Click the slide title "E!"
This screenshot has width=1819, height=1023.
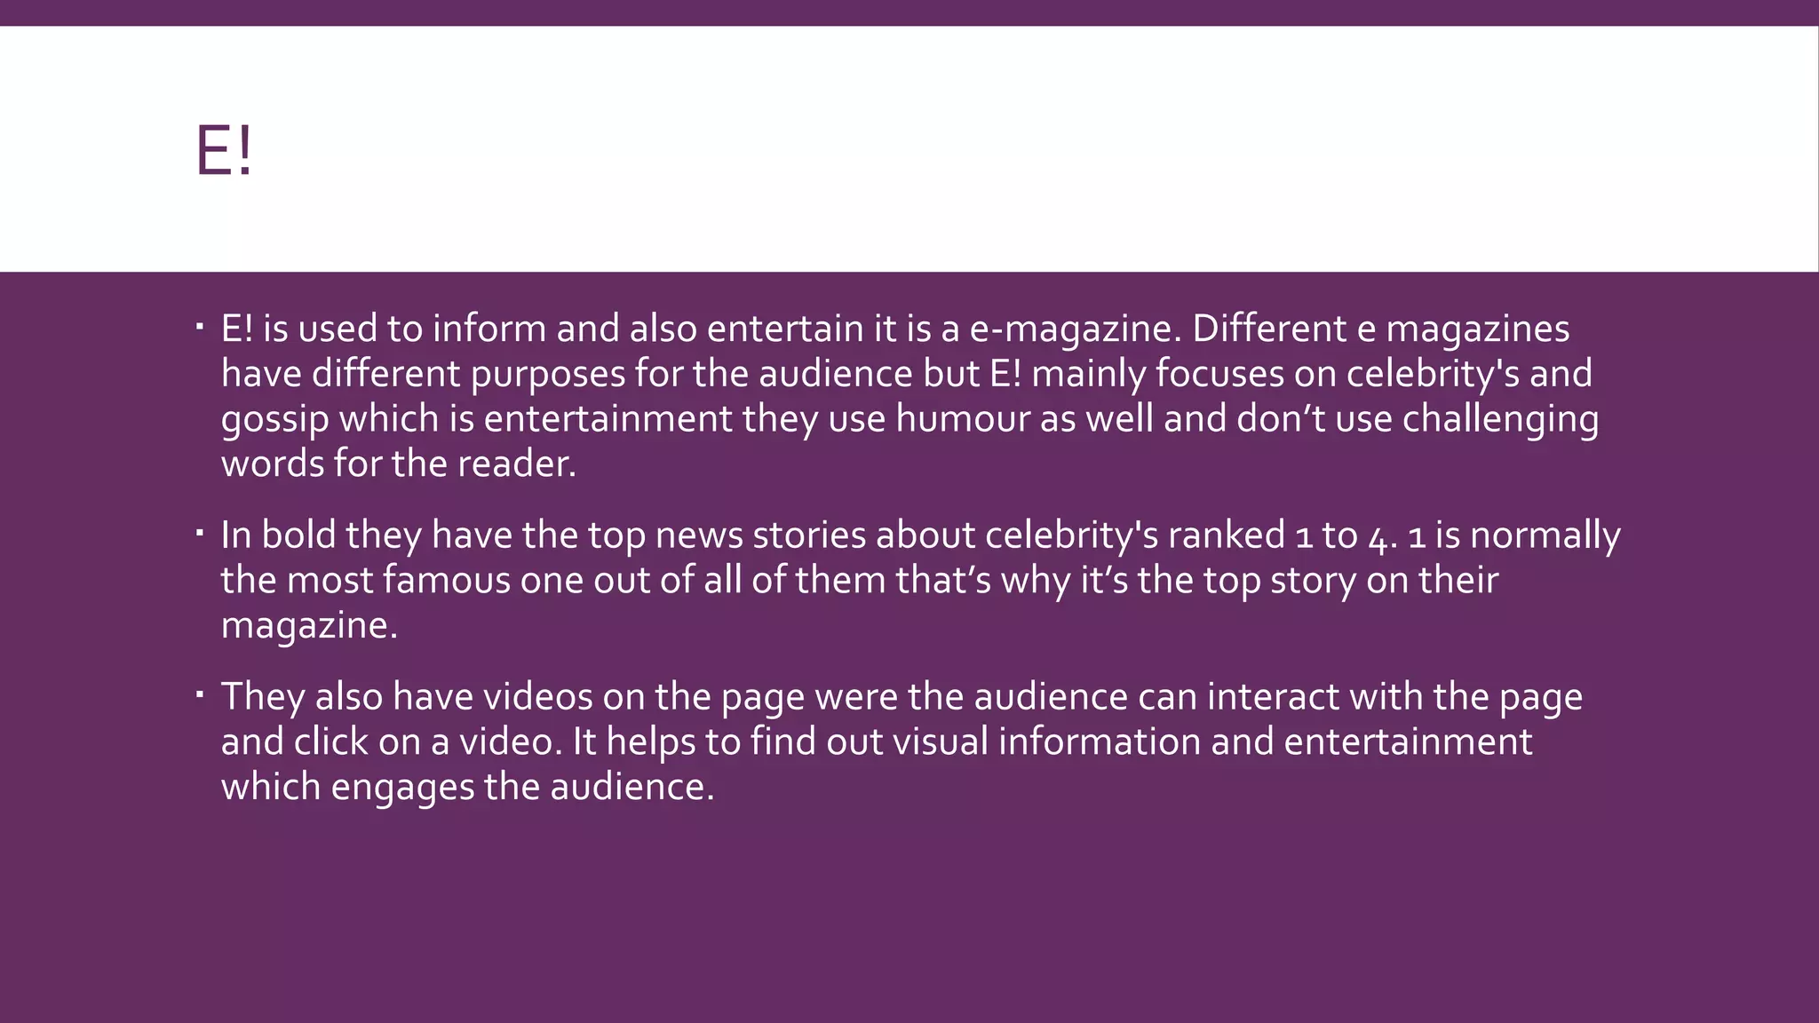(225, 152)
